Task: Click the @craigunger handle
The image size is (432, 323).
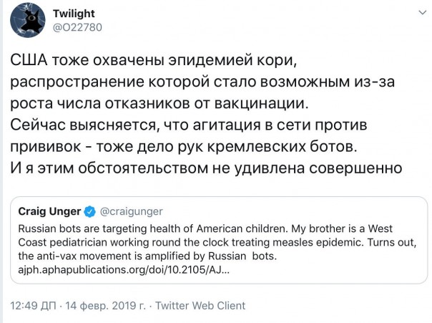Action: click(130, 211)
